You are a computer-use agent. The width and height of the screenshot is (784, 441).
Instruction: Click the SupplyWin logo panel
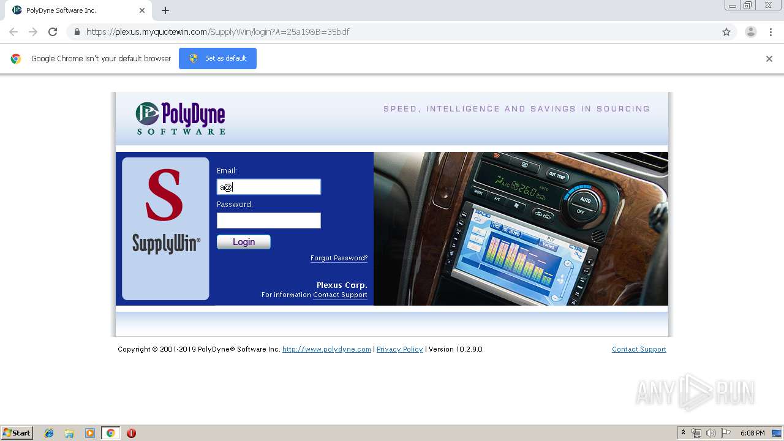(165, 228)
